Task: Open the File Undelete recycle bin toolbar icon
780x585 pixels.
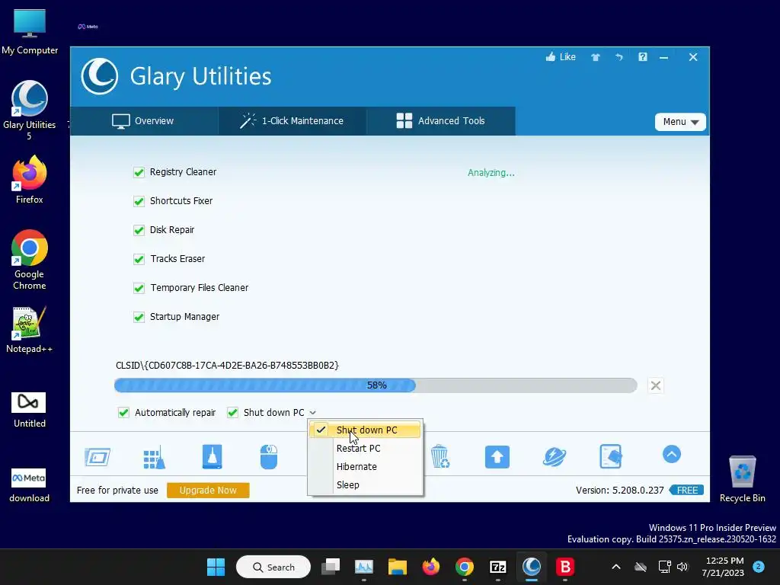Action: 440,457
